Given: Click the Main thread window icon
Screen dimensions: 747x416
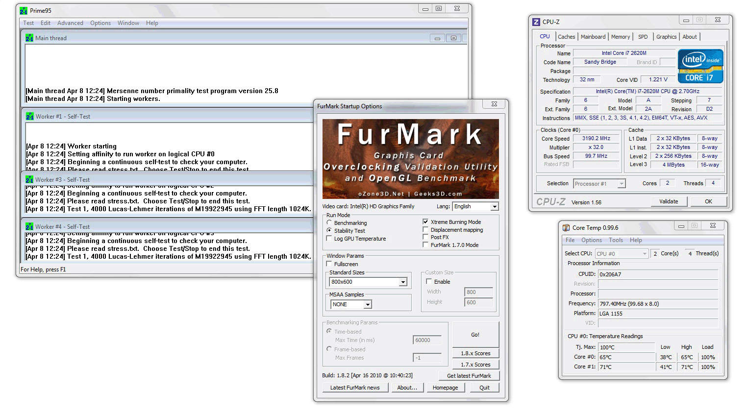Looking at the screenshot, I should (x=29, y=38).
